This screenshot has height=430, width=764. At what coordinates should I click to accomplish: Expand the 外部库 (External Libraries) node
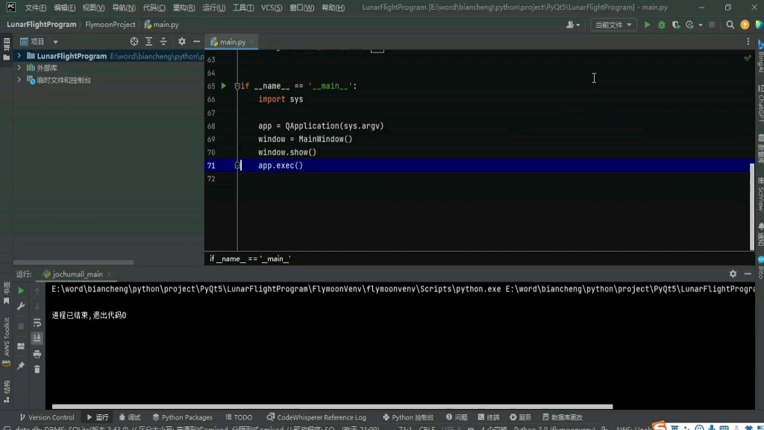(x=19, y=67)
